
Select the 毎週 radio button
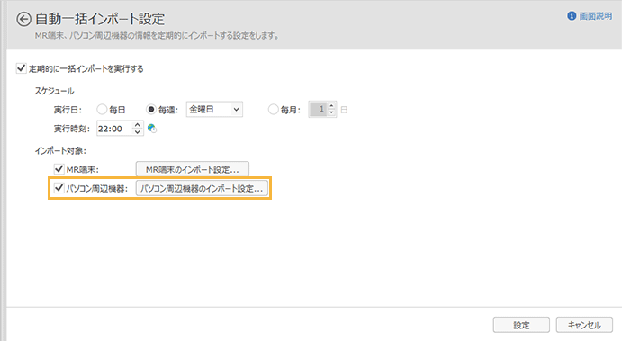click(151, 109)
